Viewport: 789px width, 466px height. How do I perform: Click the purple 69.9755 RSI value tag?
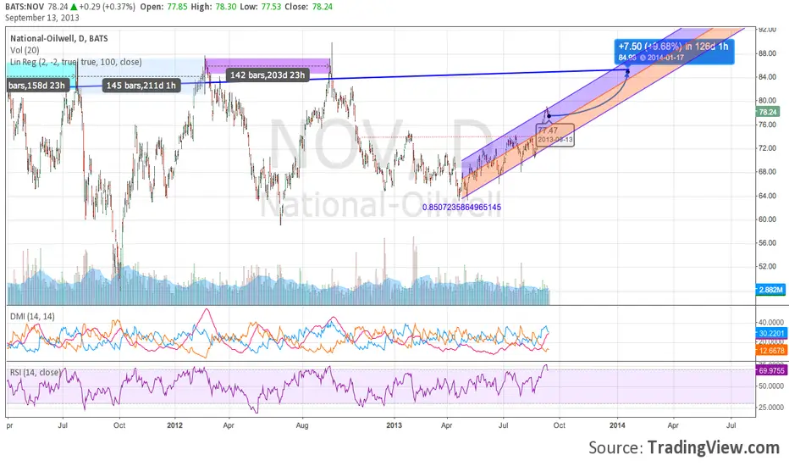(x=771, y=370)
